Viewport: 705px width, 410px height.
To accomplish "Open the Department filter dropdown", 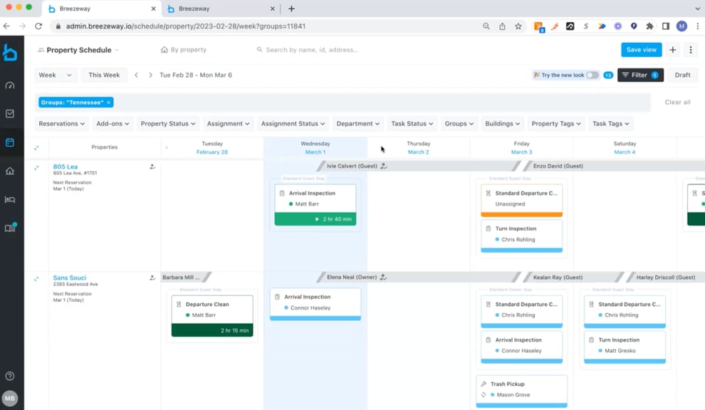I will (x=357, y=123).
